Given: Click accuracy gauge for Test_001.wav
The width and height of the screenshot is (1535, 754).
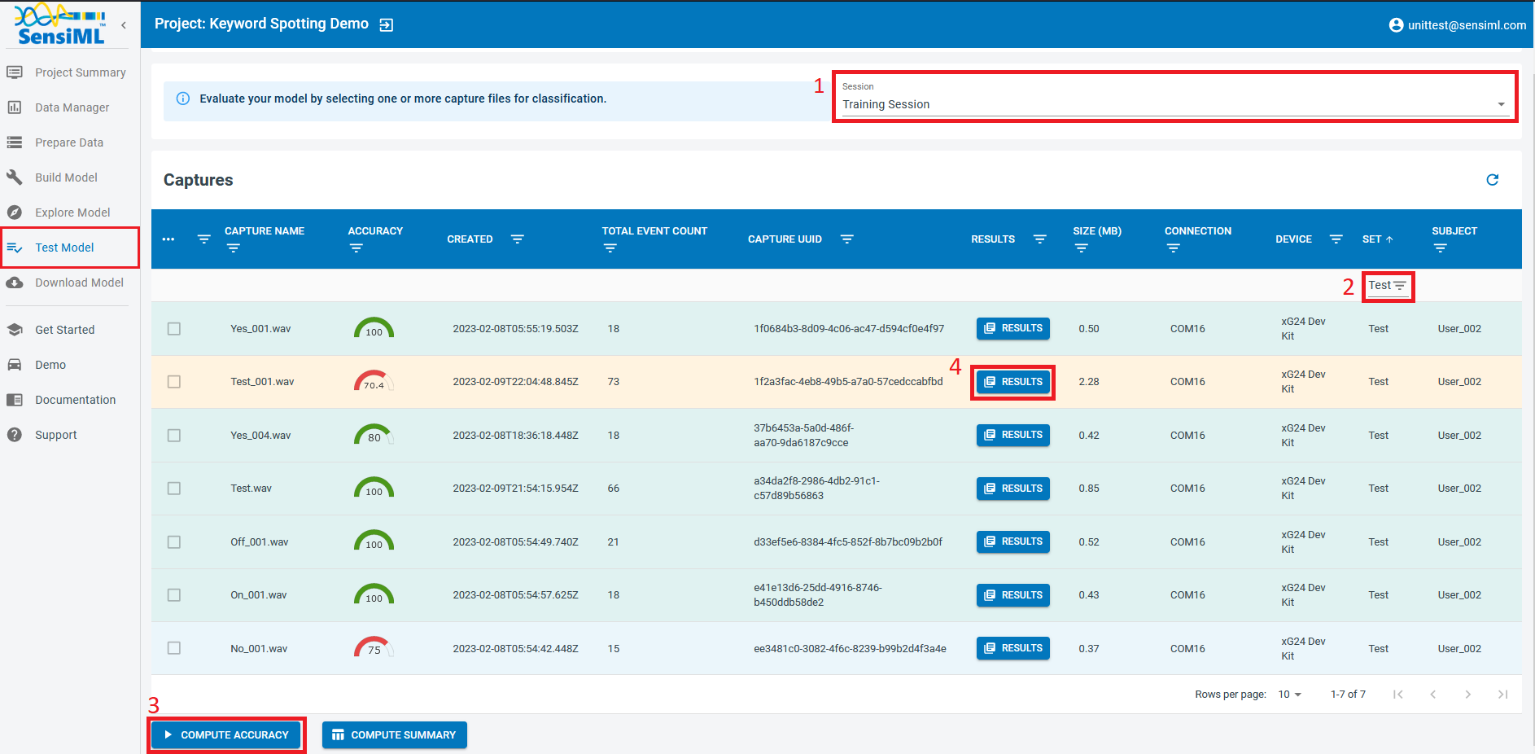Looking at the screenshot, I should (x=374, y=381).
